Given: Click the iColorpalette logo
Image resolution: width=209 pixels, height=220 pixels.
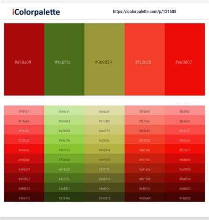Looking at the screenshot, I should 36,12.
